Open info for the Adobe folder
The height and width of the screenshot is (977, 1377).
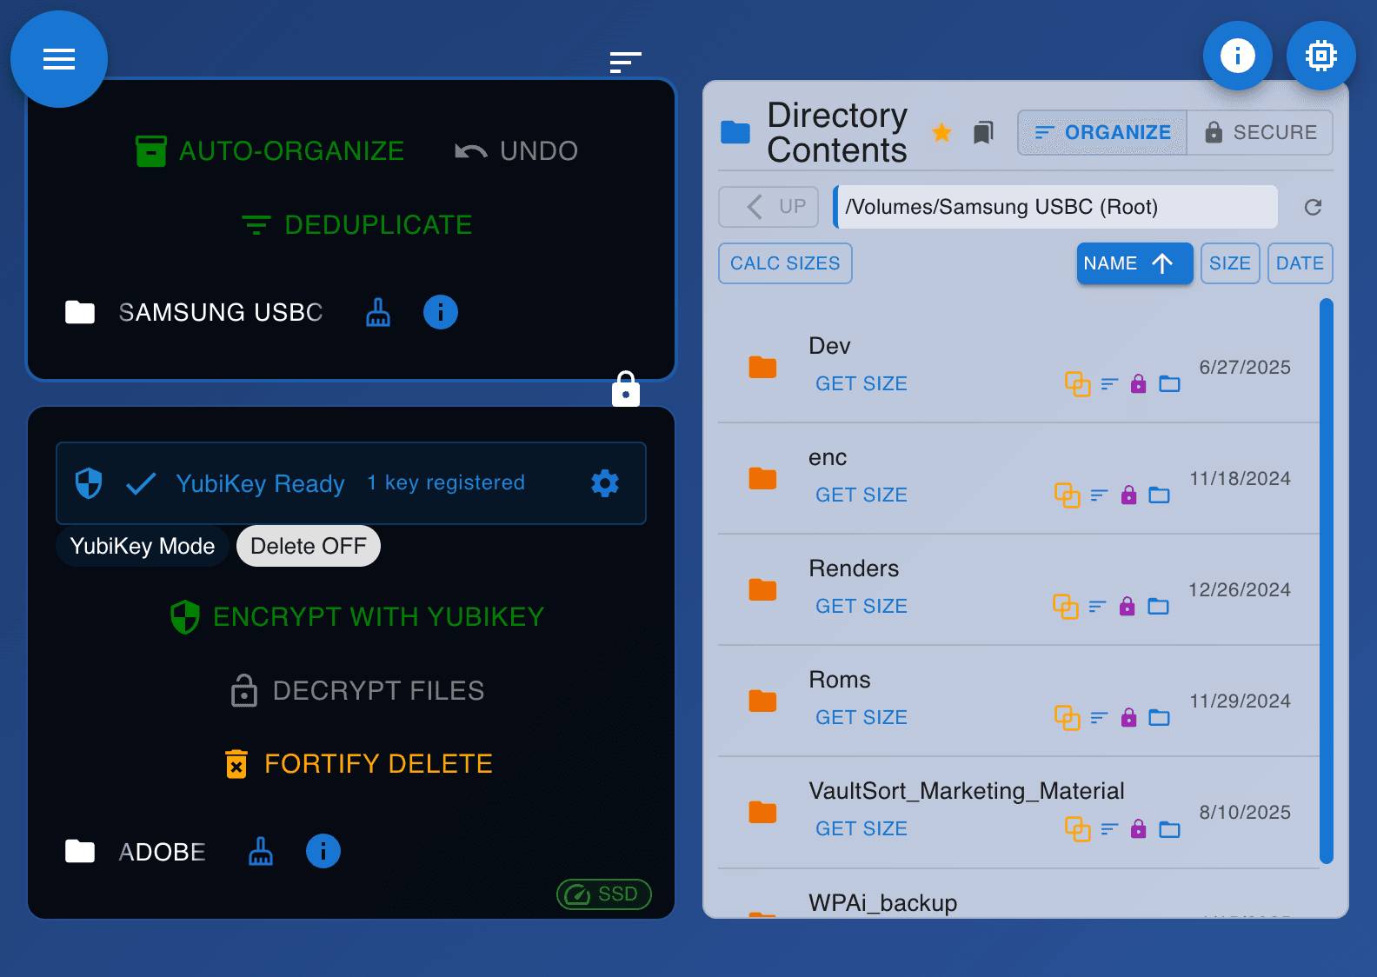323,851
